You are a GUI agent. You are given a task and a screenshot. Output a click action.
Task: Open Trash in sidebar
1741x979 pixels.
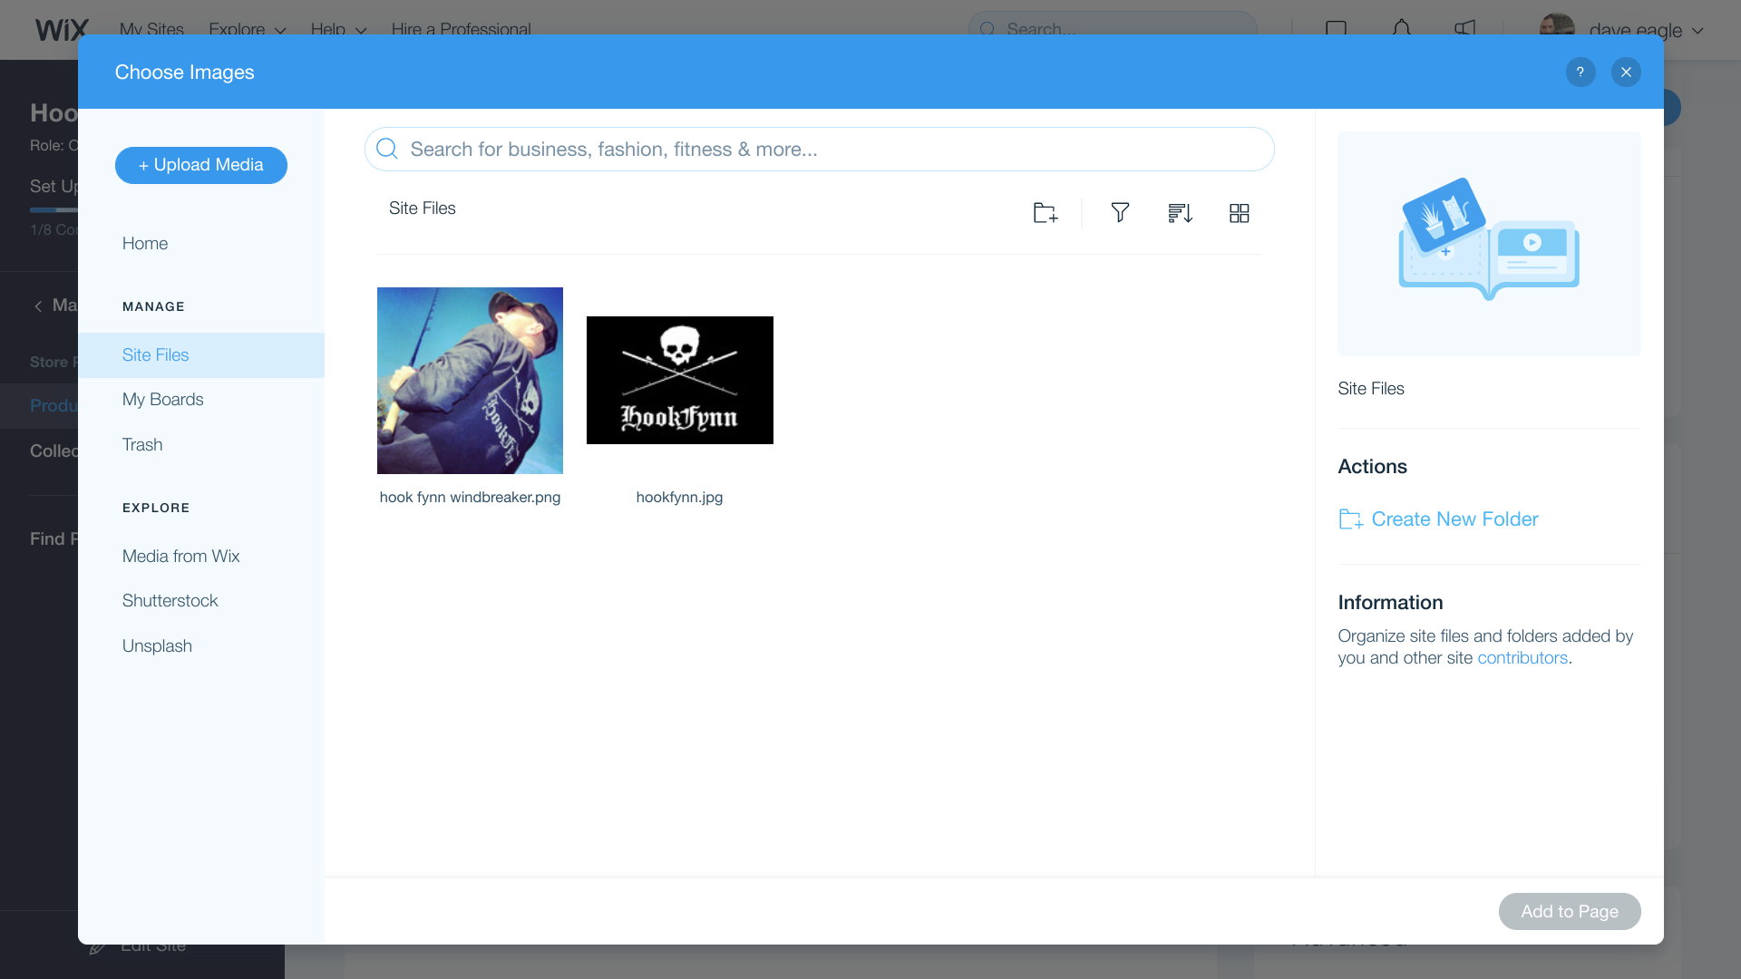pyautogui.click(x=142, y=445)
